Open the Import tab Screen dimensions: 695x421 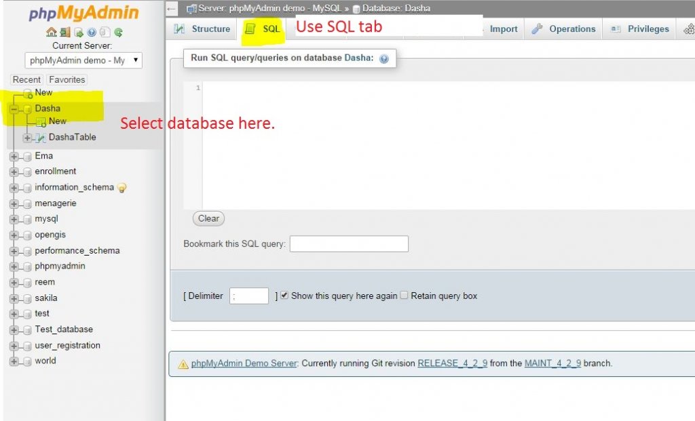tap(504, 29)
